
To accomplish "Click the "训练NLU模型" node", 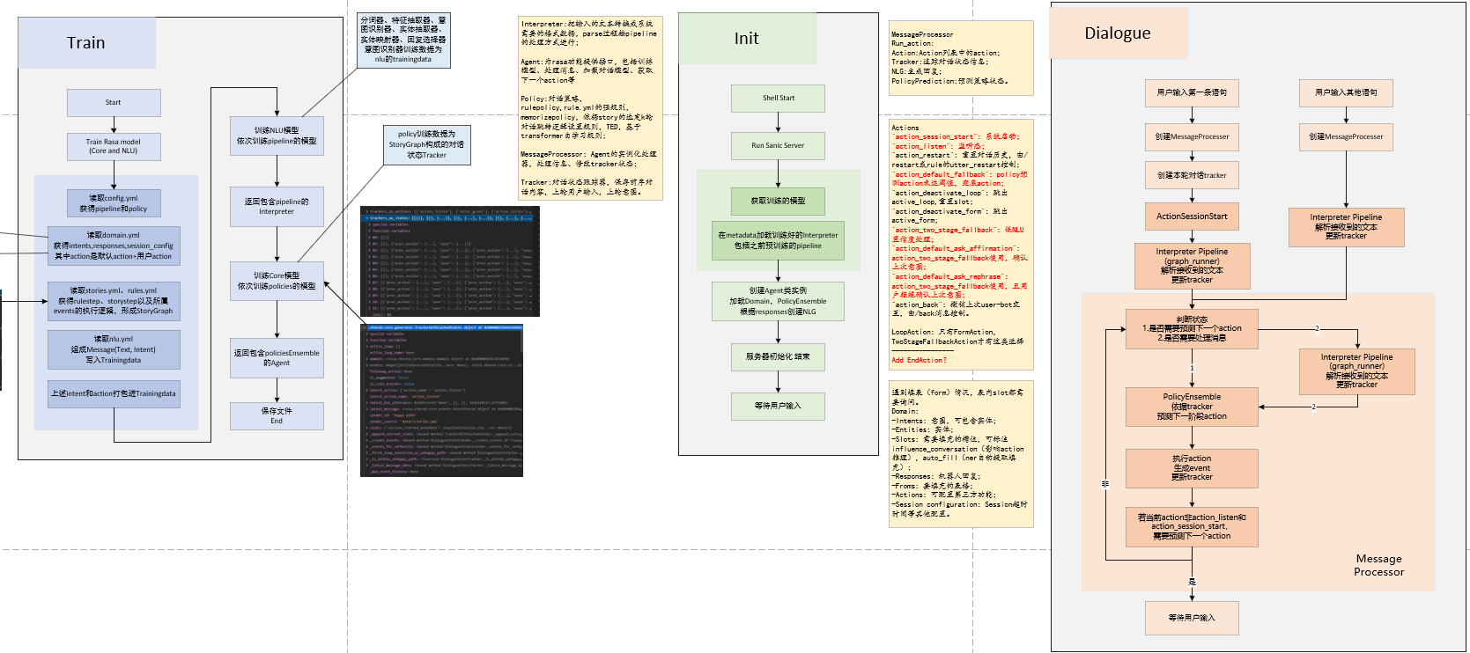I will (x=277, y=136).
